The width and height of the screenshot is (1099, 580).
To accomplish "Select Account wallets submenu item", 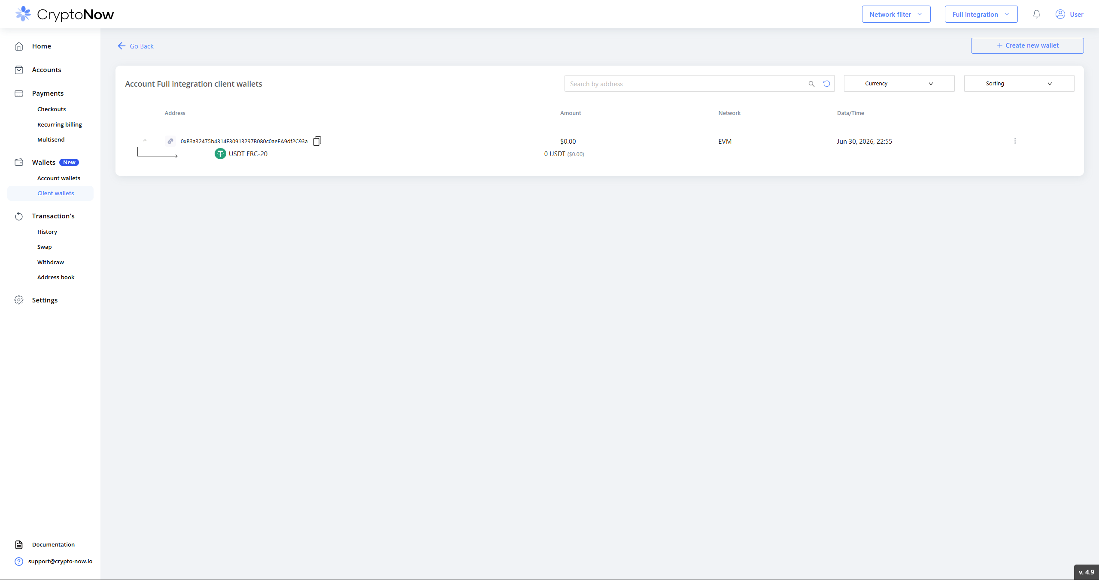I will coord(59,178).
